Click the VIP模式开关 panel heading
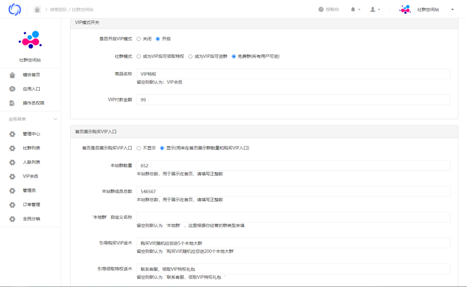Image resolution: width=467 pixels, height=287 pixels. point(87,23)
